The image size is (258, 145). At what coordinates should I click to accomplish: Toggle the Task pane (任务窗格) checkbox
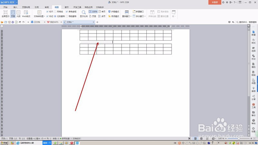coord(55,16)
